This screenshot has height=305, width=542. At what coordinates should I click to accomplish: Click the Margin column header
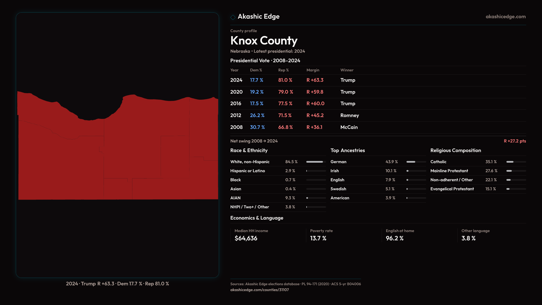pyautogui.click(x=313, y=70)
